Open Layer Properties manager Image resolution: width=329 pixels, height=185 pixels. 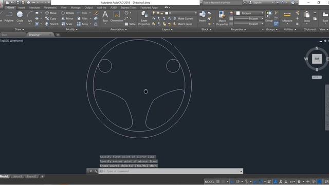coord(144,18)
